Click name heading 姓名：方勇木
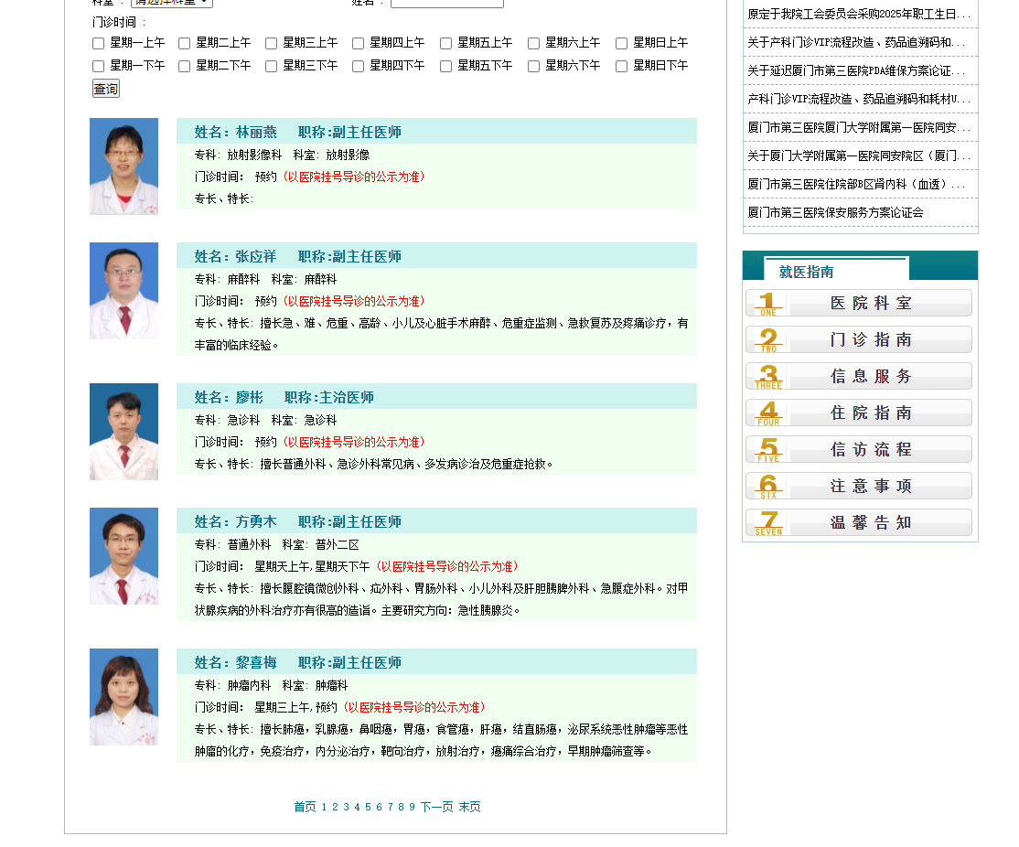Viewport: 1019px width, 847px height. click(x=235, y=521)
